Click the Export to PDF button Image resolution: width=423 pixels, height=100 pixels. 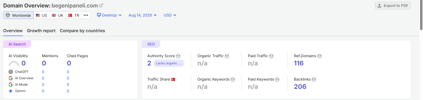coord(393,6)
